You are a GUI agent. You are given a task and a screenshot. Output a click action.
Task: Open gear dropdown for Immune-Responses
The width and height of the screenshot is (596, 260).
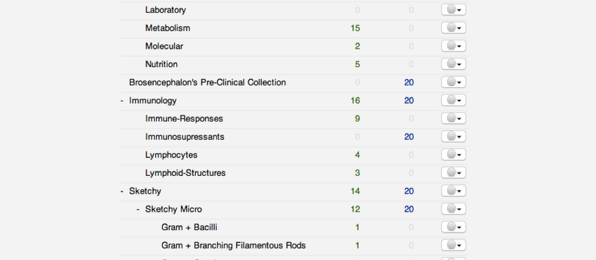(453, 118)
